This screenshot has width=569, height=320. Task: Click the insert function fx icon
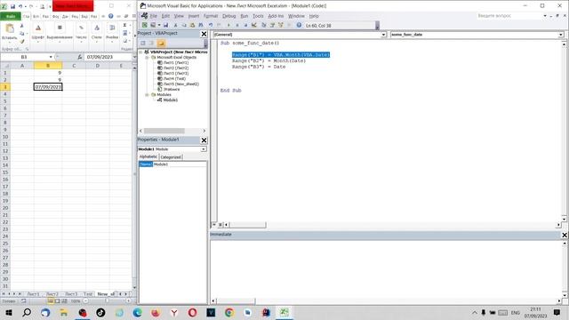(x=79, y=57)
